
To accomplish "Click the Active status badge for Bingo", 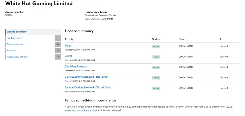I will tap(156, 46).
